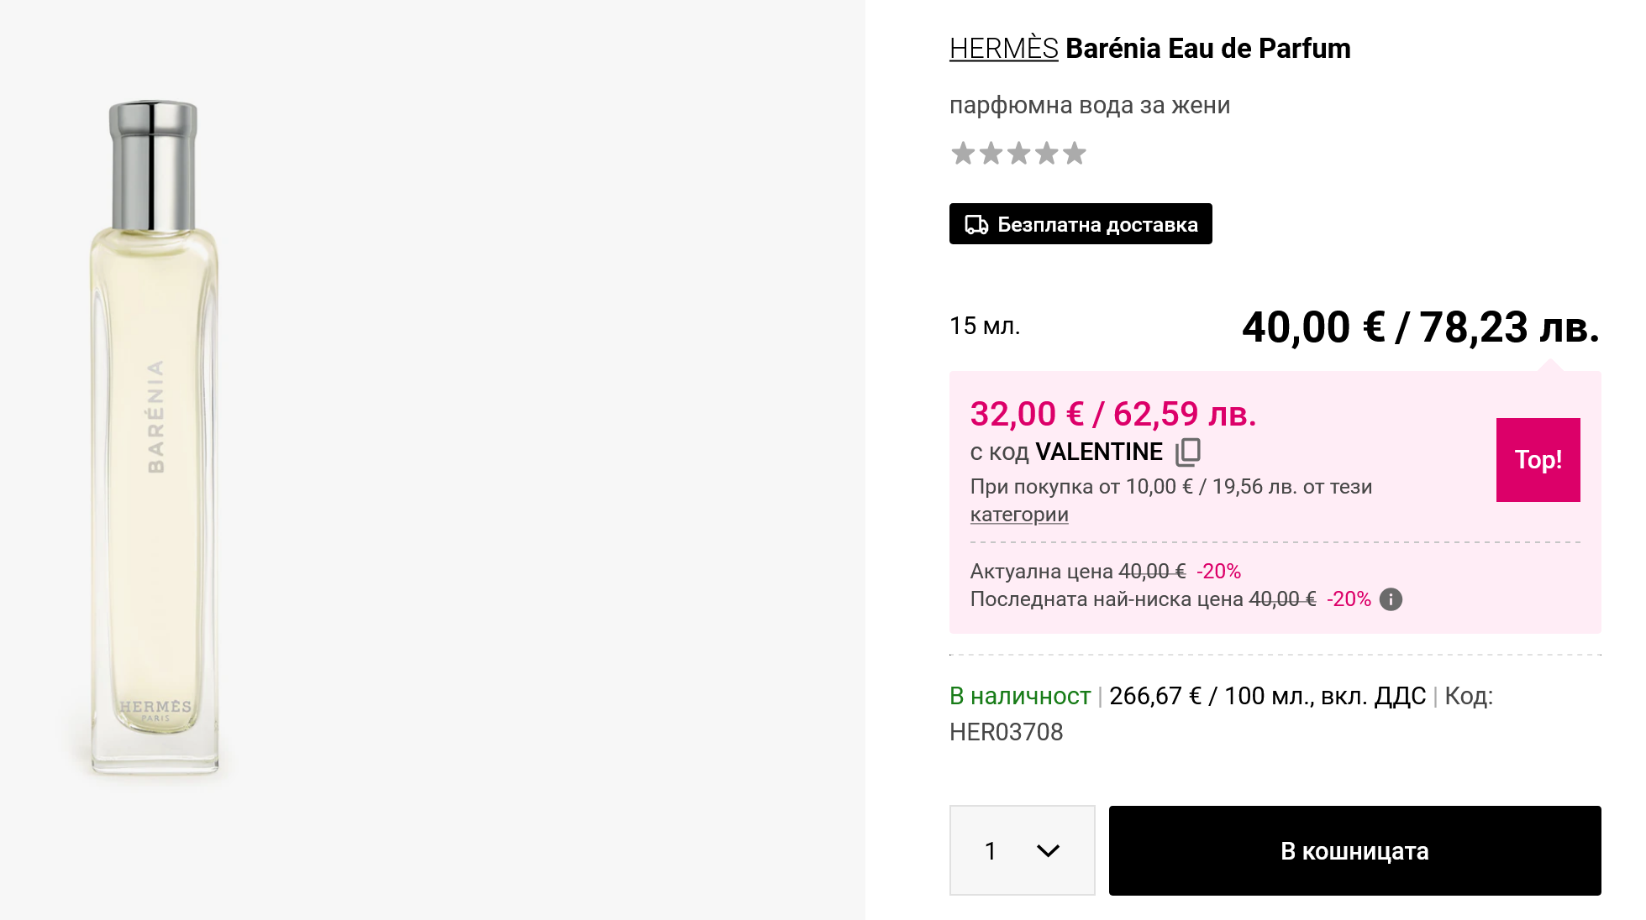The height and width of the screenshot is (920, 1646).
Task: Copy the VALENTINE promo code icon
Action: pyautogui.click(x=1188, y=452)
